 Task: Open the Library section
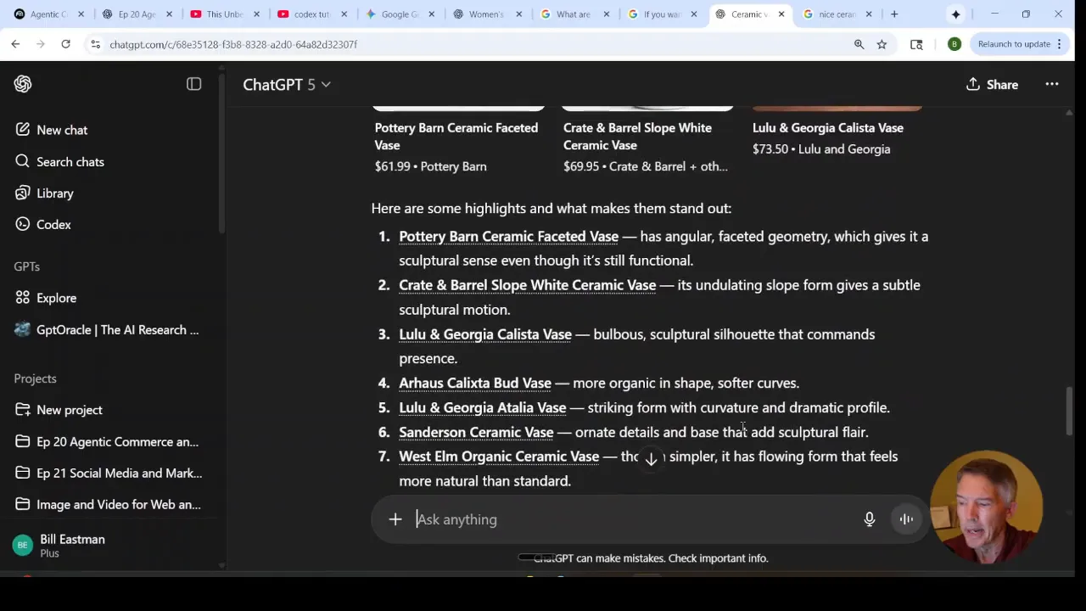[55, 193]
